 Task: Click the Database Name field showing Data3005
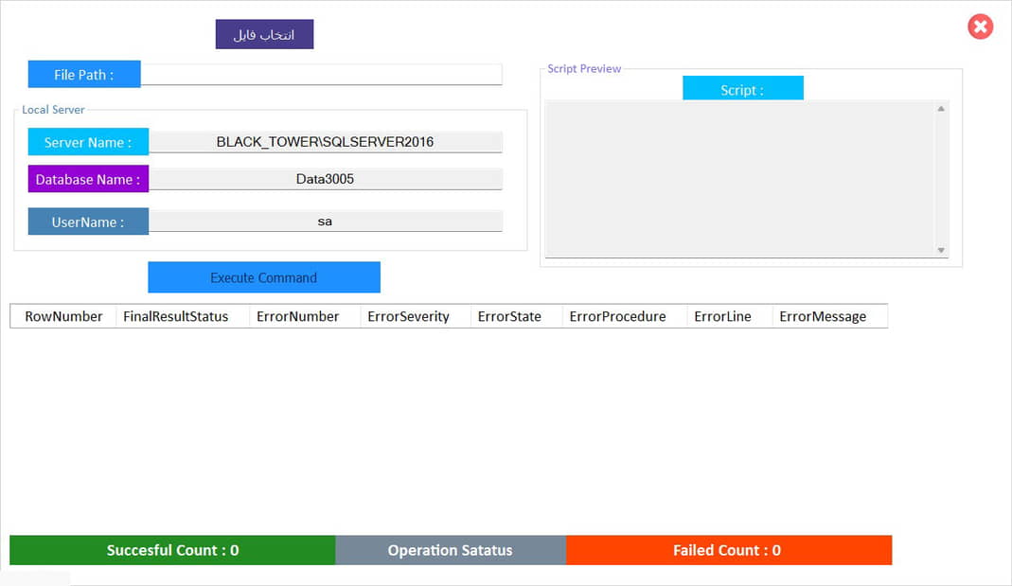tap(325, 179)
